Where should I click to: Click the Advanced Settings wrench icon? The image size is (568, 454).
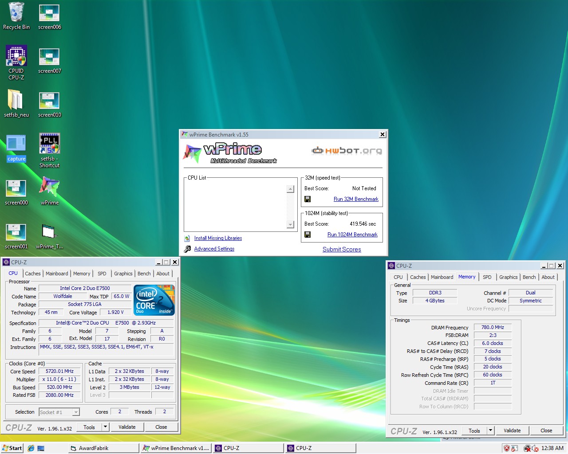[187, 249]
